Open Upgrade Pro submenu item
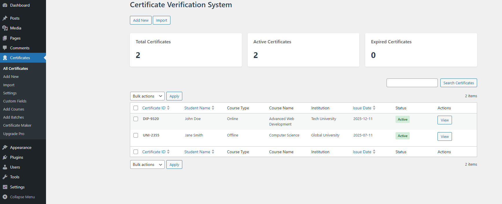This screenshot has height=204, width=502. 14,134
